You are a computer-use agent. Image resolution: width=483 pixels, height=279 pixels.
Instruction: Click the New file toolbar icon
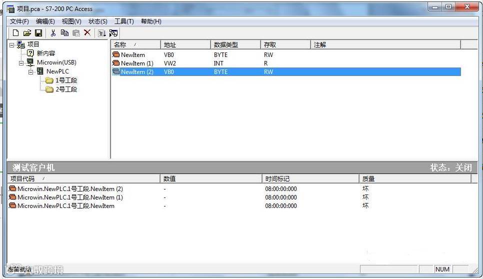coord(15,33)
